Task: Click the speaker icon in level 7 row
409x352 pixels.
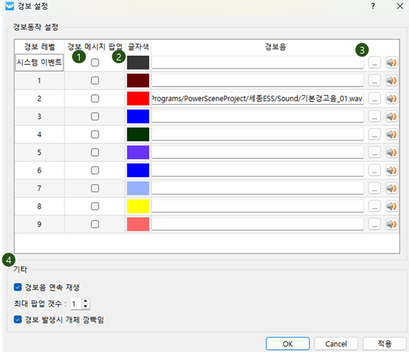Action: click(x=392, y=188)
